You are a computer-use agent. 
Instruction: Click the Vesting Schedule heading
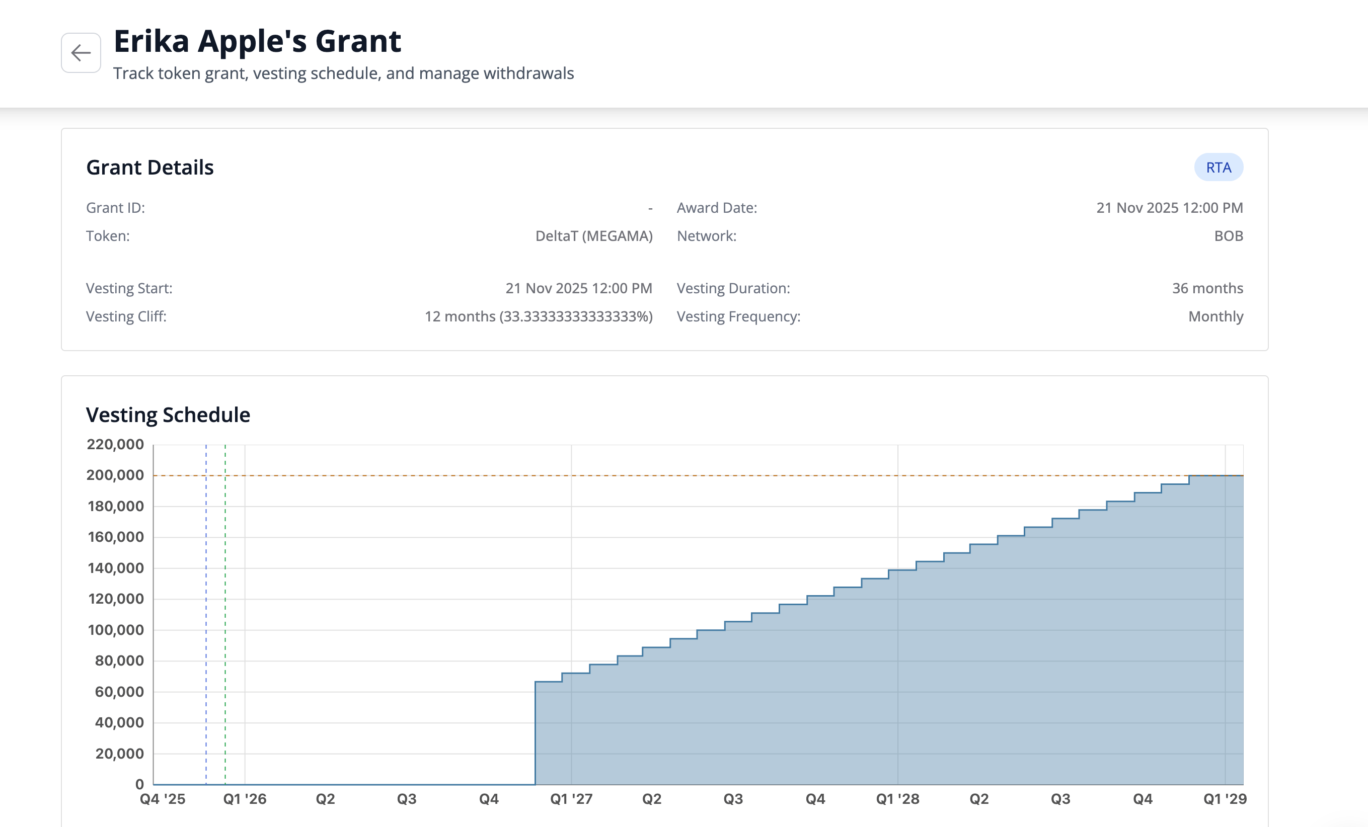pos(168,415)
